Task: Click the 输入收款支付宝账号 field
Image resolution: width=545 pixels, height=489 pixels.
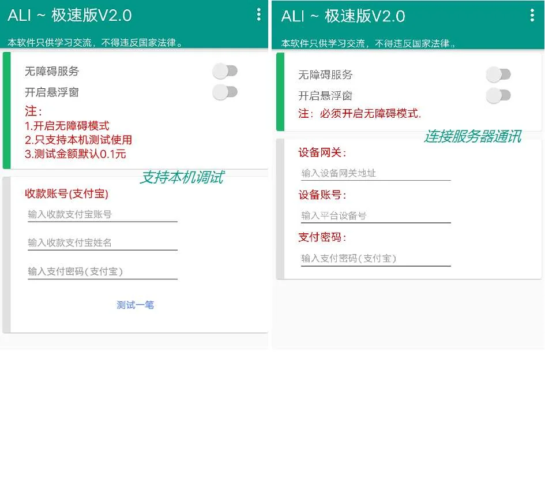Action: click(103, 214)
